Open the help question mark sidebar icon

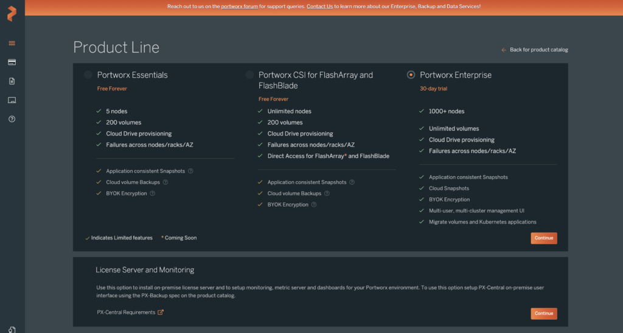(x=12, y=118)
